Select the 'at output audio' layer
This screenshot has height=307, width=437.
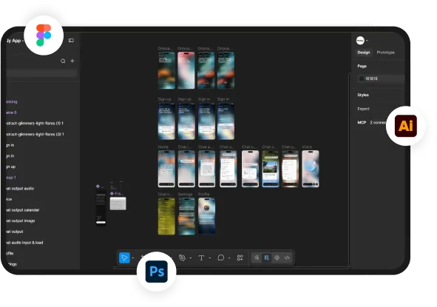[20, 189]
